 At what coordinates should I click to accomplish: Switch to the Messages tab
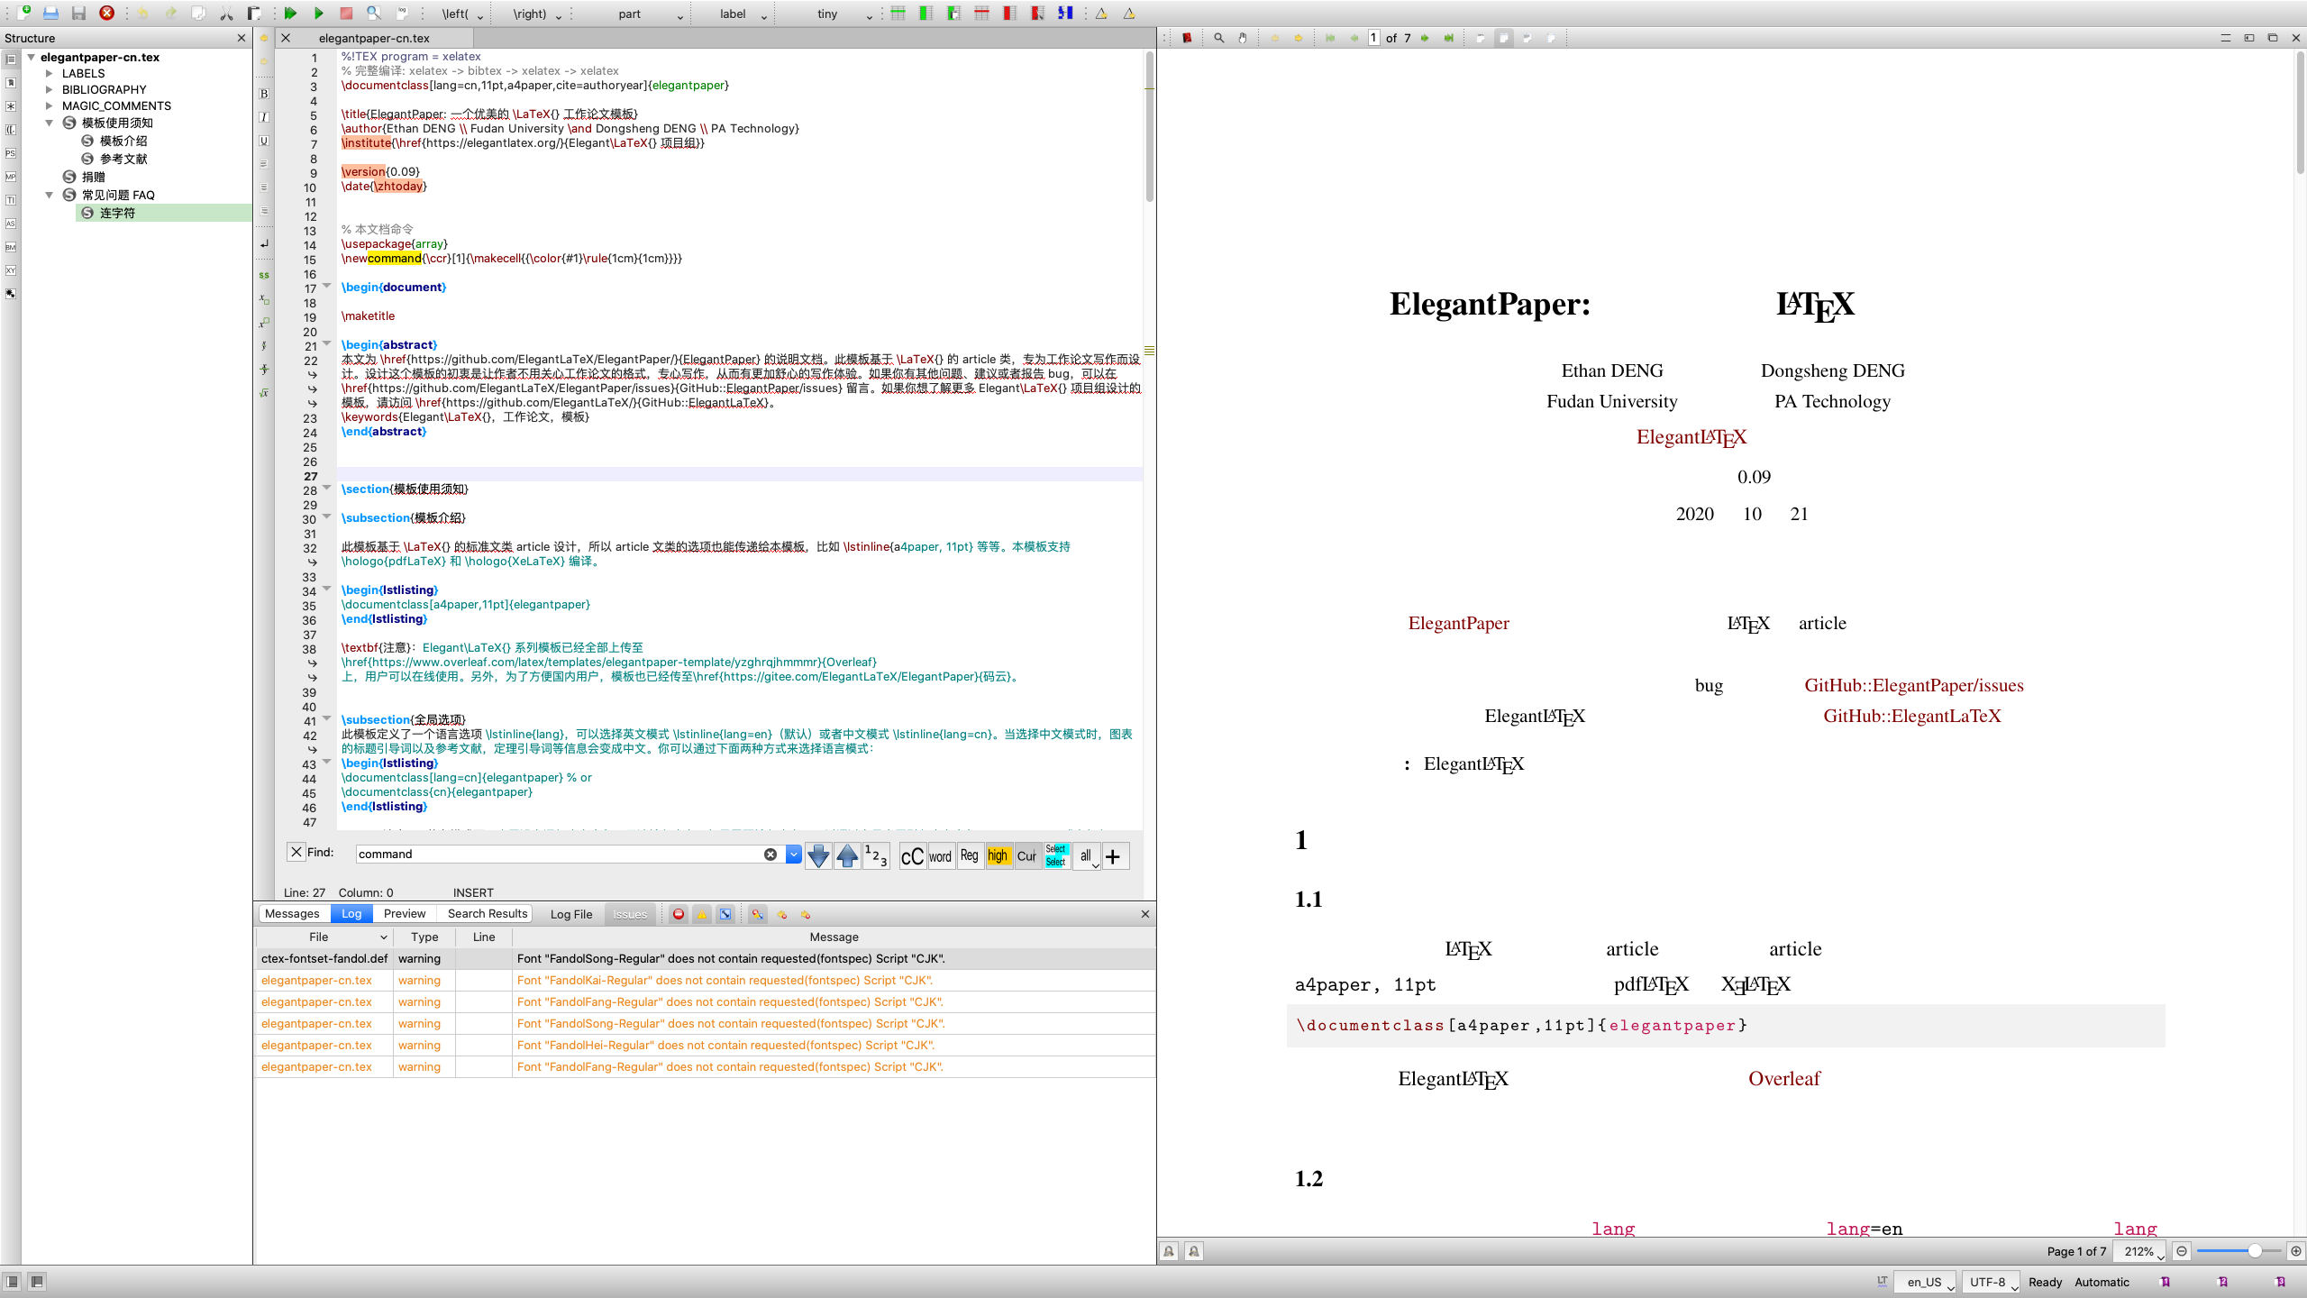coord(292,913)
